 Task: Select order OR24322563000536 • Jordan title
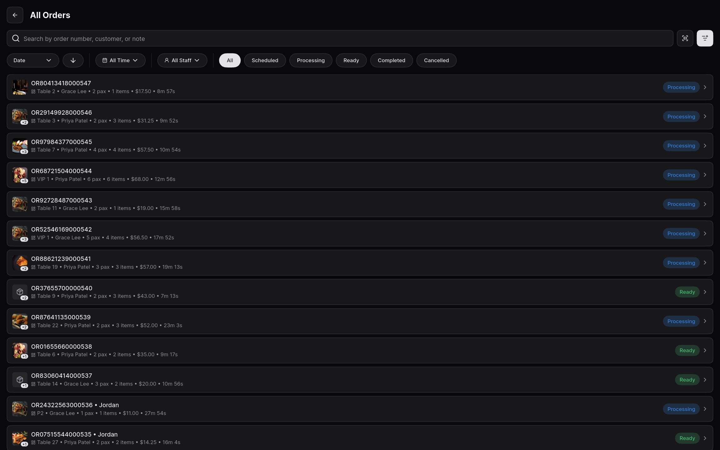[x=75, y=405]
